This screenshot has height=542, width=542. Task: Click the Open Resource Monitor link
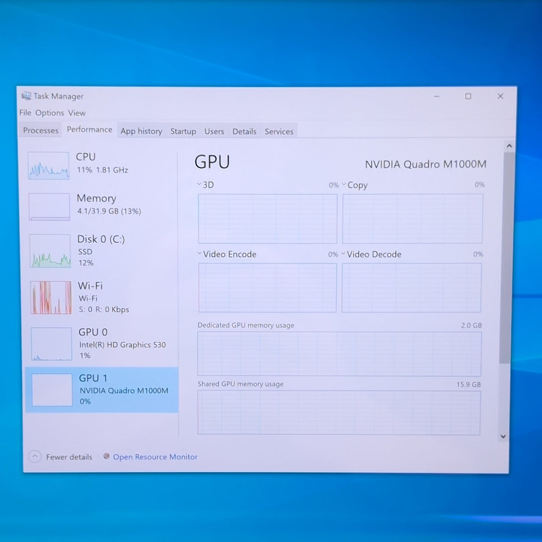pos(155,457)
